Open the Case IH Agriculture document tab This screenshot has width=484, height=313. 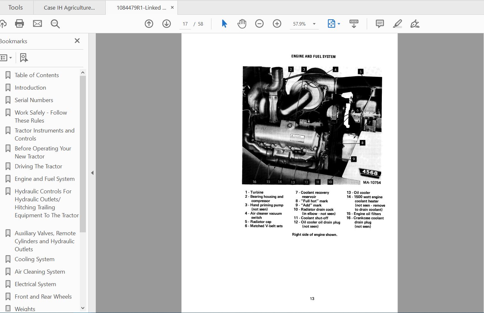(x=69, y=7)
